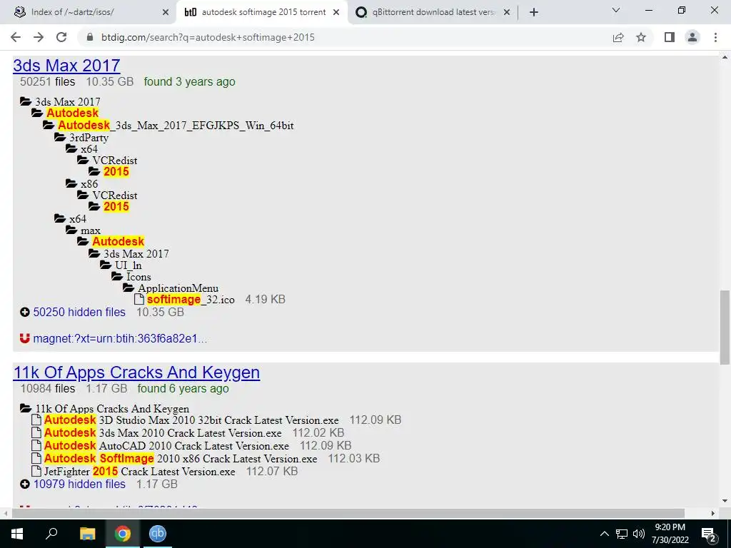Expand '50250 hidden files' list
Screen dimensions: 731x548
tap(79, 313)
